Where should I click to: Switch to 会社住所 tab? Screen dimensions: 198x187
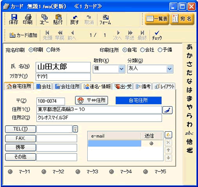click(x=67, y=86)
